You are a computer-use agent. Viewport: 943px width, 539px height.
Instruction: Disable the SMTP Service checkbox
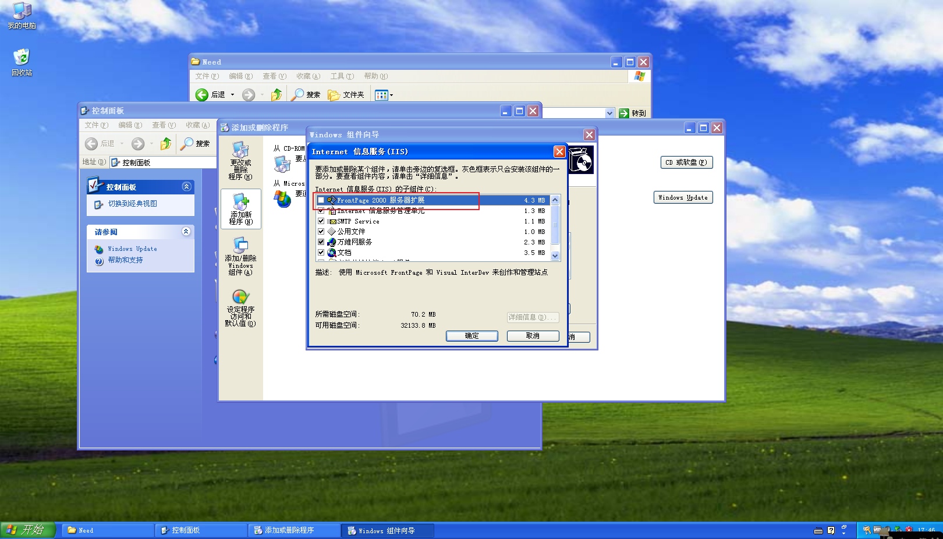pyautogui.click(x=321, y=221)
